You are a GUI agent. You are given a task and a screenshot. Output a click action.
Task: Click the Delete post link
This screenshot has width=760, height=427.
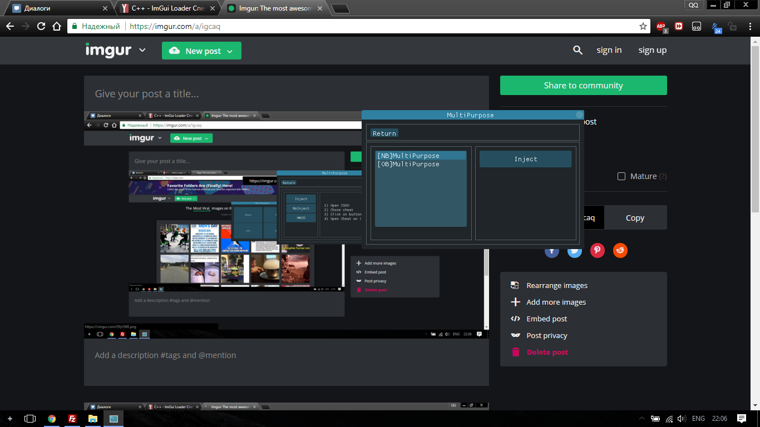pos(547,352)
